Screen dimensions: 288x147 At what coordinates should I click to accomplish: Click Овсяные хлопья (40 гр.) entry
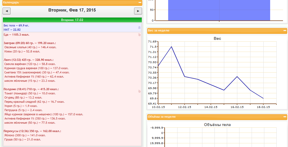pos(30,47)
